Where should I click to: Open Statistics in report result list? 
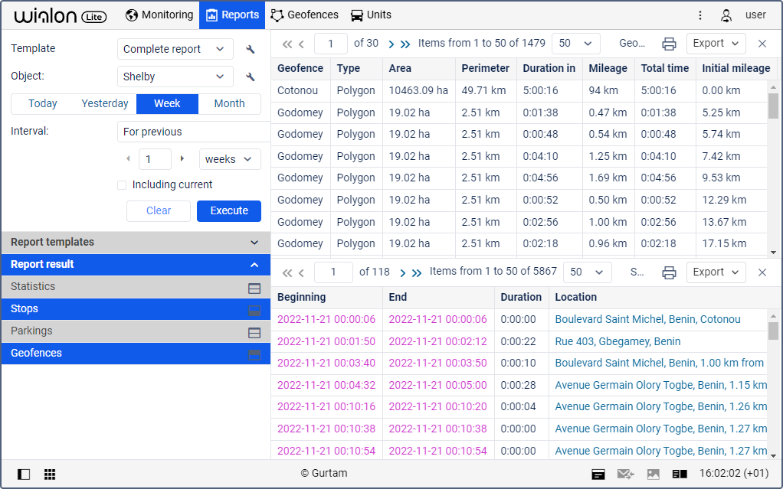(136, 287)
